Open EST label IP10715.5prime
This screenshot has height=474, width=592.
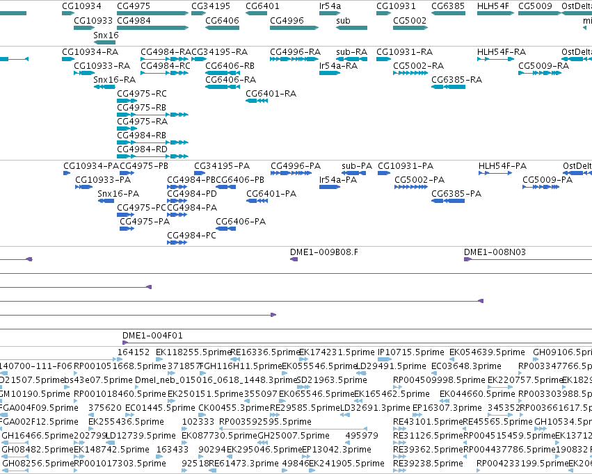click(x=411, y=352)
